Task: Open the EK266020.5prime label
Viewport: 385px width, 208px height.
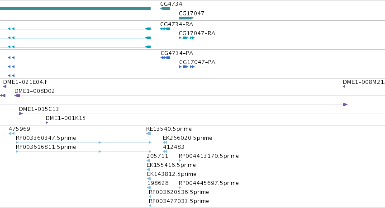Action: click(187, 138)
